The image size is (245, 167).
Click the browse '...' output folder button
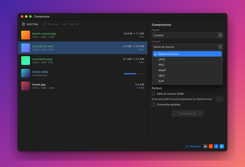click(219, 99)
